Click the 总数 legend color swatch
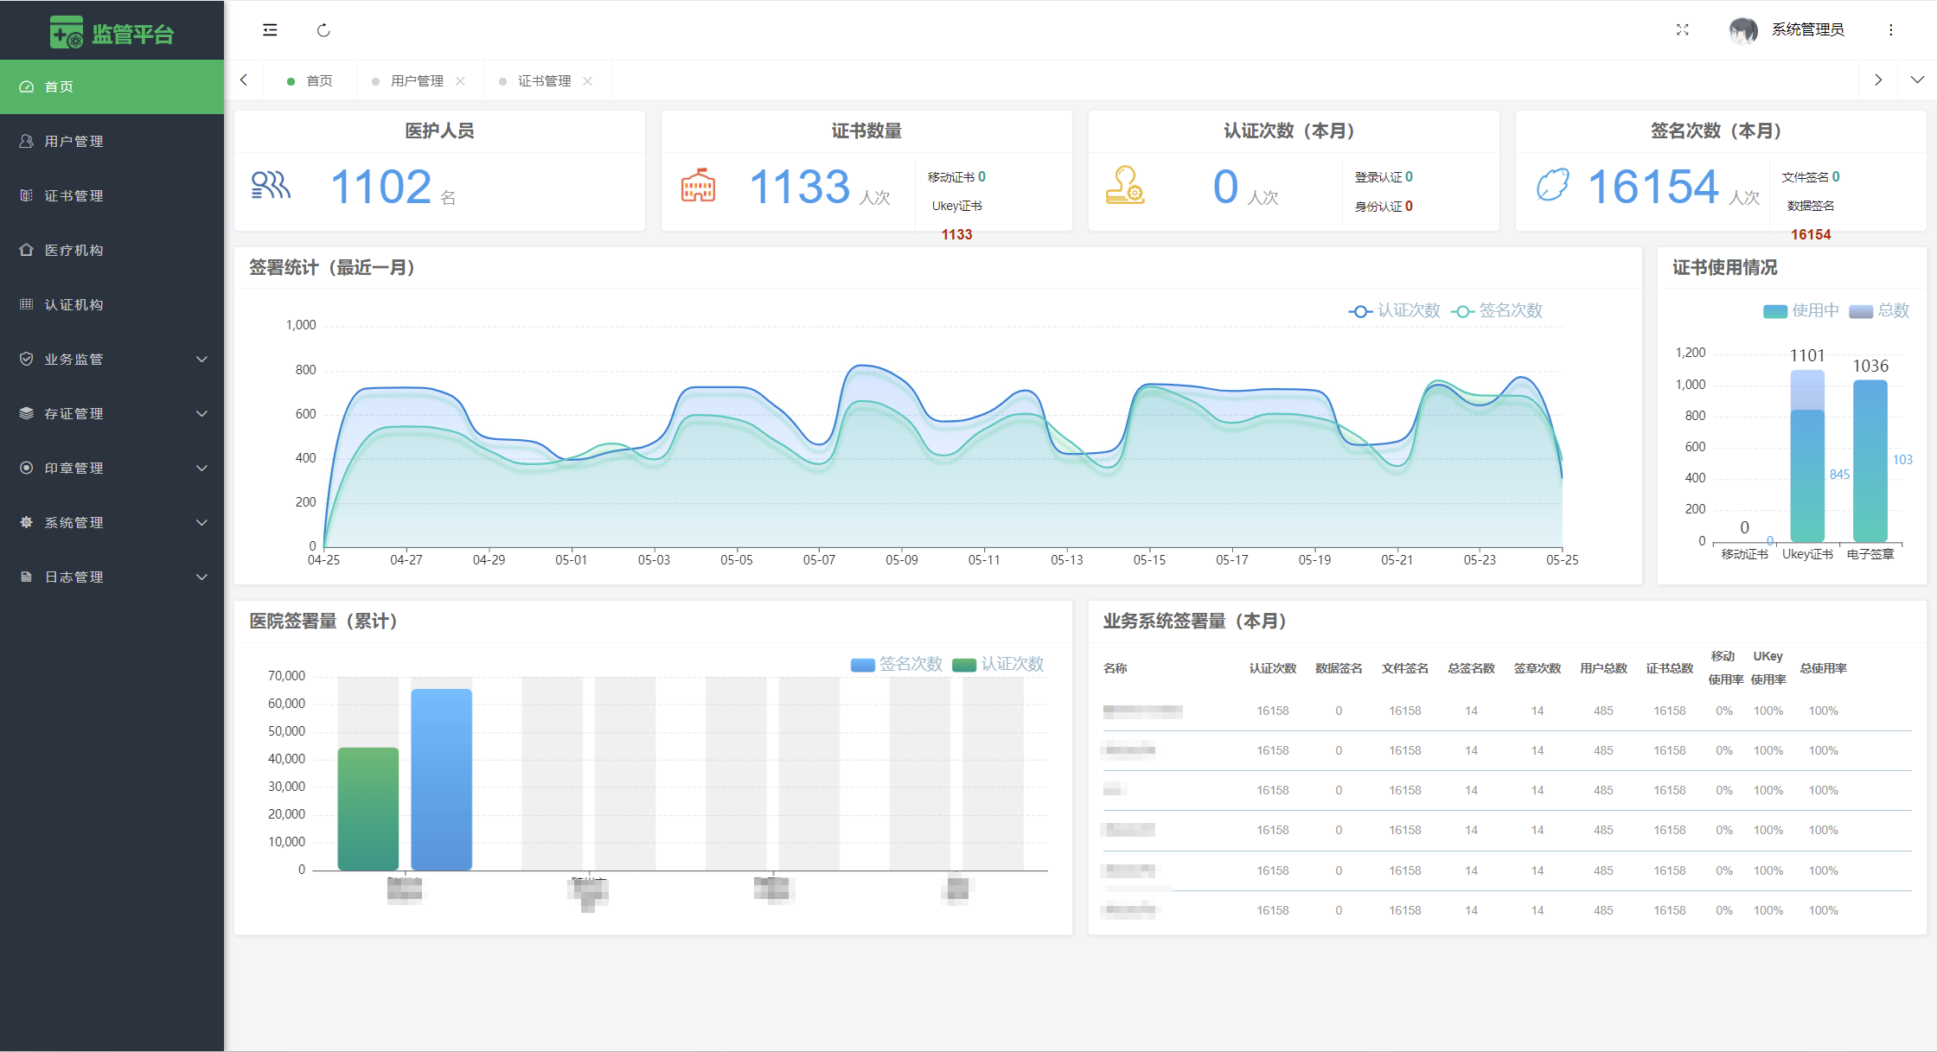 tap(1861, 311)
